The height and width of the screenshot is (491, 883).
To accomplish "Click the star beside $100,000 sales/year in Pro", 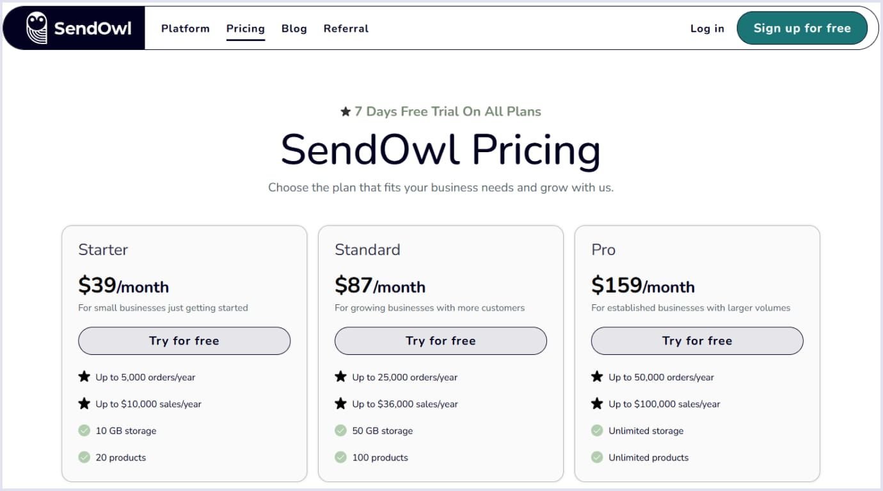I will click(598, 403).
